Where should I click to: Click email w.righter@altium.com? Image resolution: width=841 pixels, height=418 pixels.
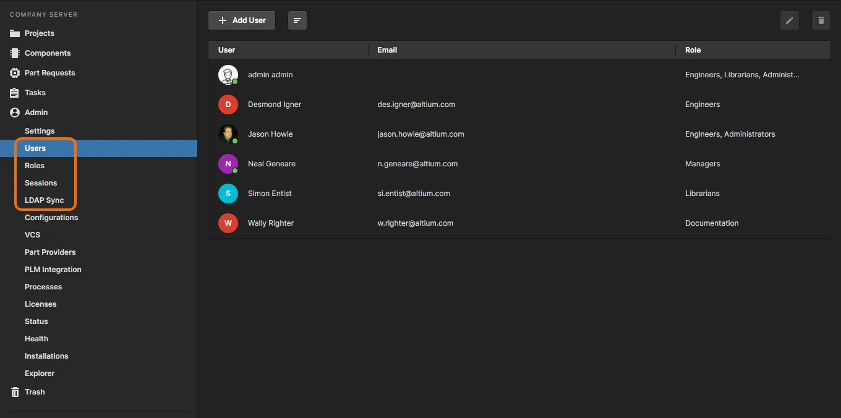click(416, 223)
